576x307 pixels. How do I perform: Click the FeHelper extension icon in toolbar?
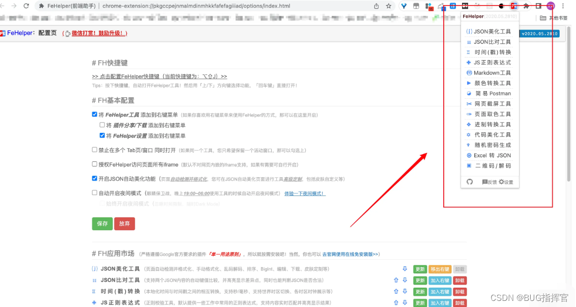pyautogui.click(x=514, y=6)
